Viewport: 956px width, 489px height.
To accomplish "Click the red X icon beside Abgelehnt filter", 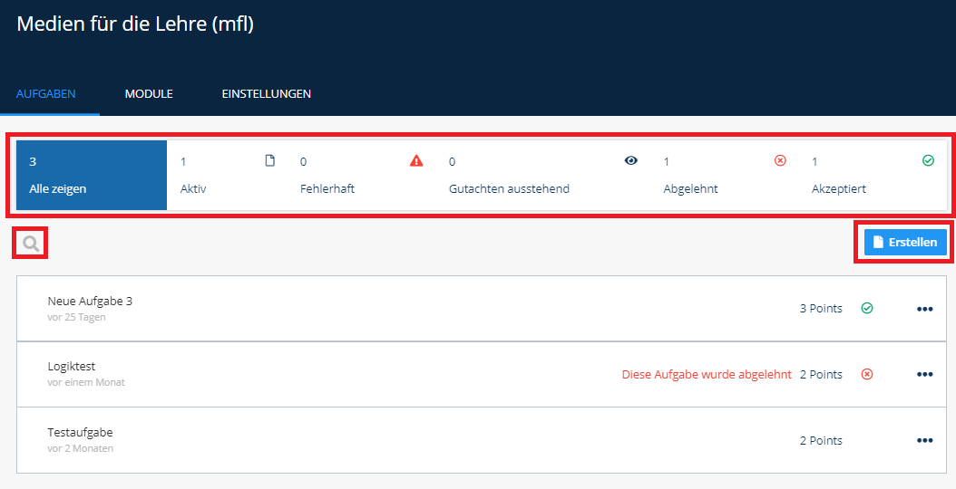I will point(780,161).
